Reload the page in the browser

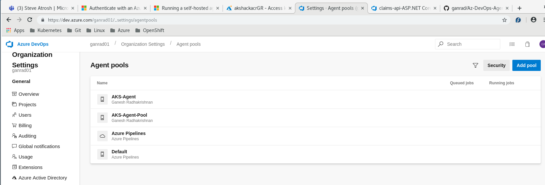click(x=30, y=20)
